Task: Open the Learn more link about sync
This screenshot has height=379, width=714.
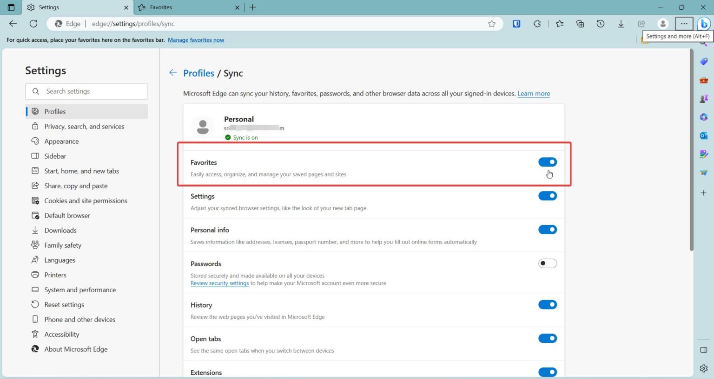Action: [533, 93]
